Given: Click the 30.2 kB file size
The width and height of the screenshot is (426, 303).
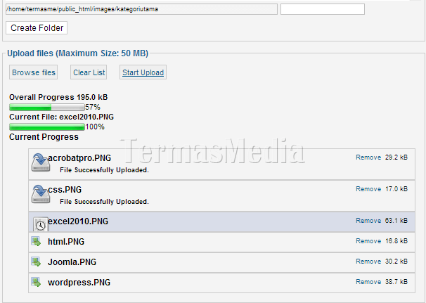Looking at the screenshot, I should tap(396, 261).
